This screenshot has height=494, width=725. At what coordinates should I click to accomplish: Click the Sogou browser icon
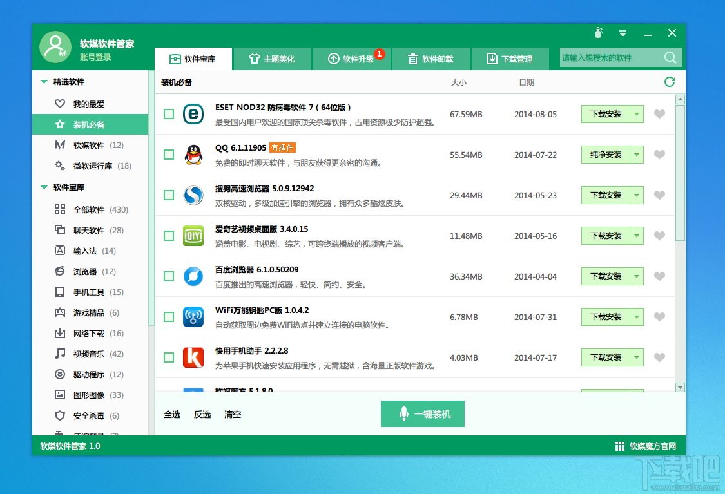(193, 195)
